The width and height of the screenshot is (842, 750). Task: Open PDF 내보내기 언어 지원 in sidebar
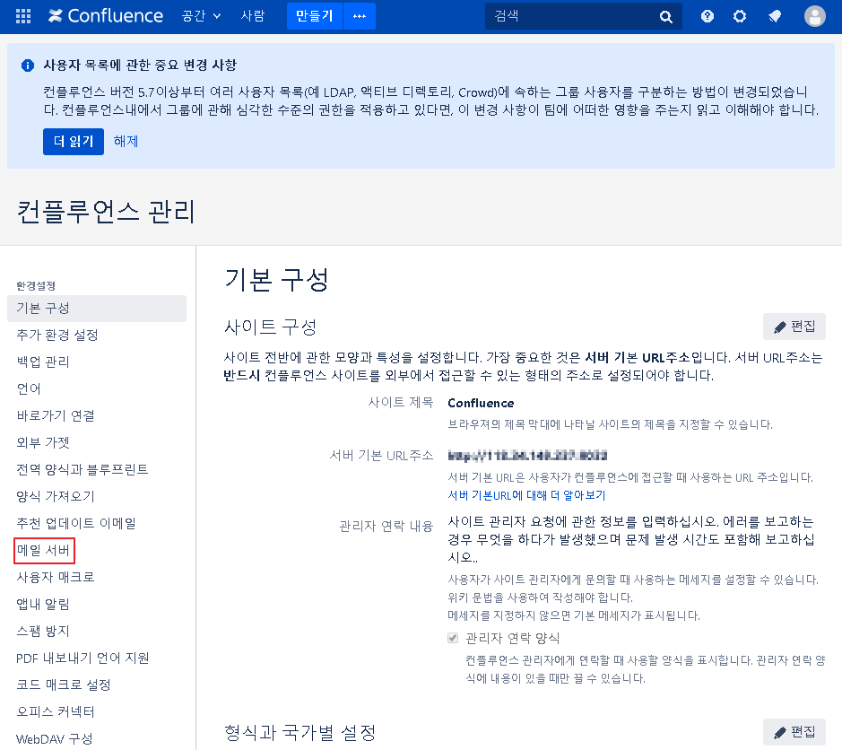[82, 658]
